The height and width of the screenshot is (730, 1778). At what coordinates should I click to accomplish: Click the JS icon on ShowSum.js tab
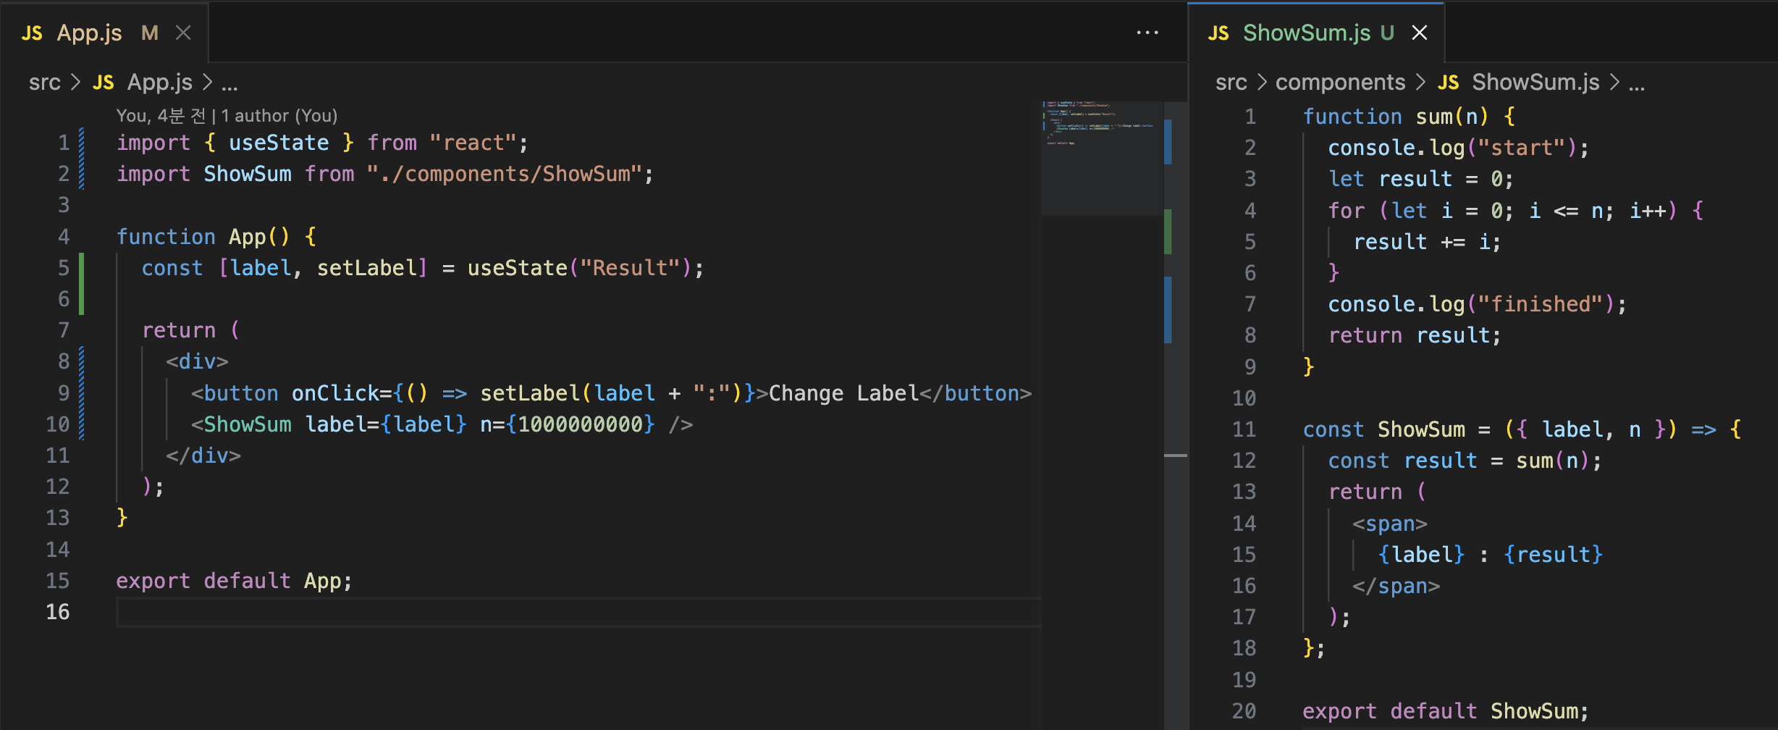[x=1218, y=33]
